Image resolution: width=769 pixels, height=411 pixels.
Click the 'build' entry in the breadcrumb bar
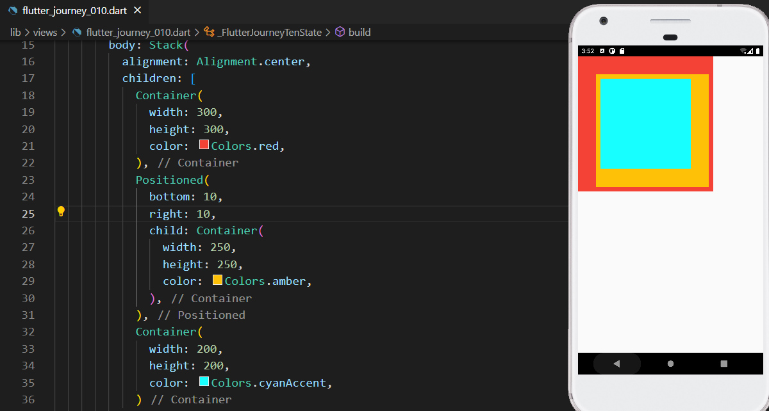(359, 31)
